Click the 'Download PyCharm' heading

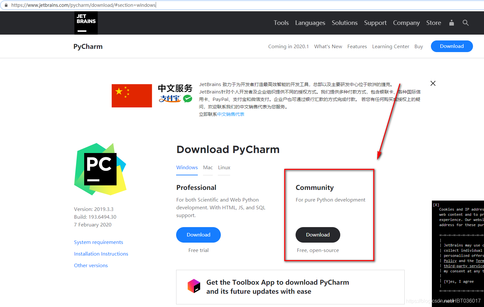point(228,149)
